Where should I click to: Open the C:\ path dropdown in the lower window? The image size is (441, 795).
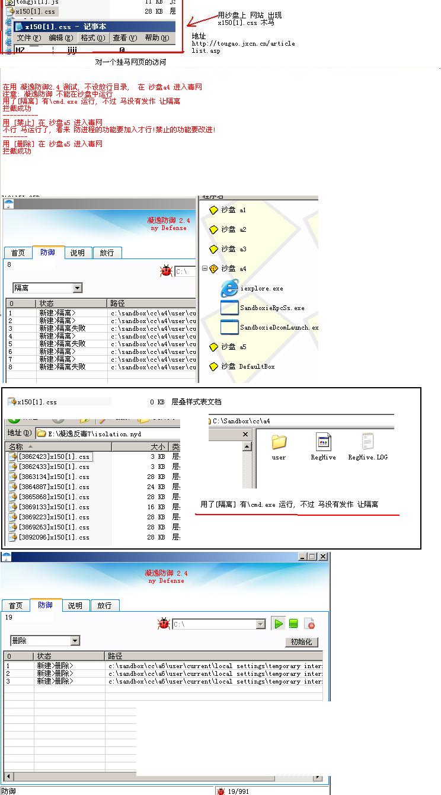point(261,624)
